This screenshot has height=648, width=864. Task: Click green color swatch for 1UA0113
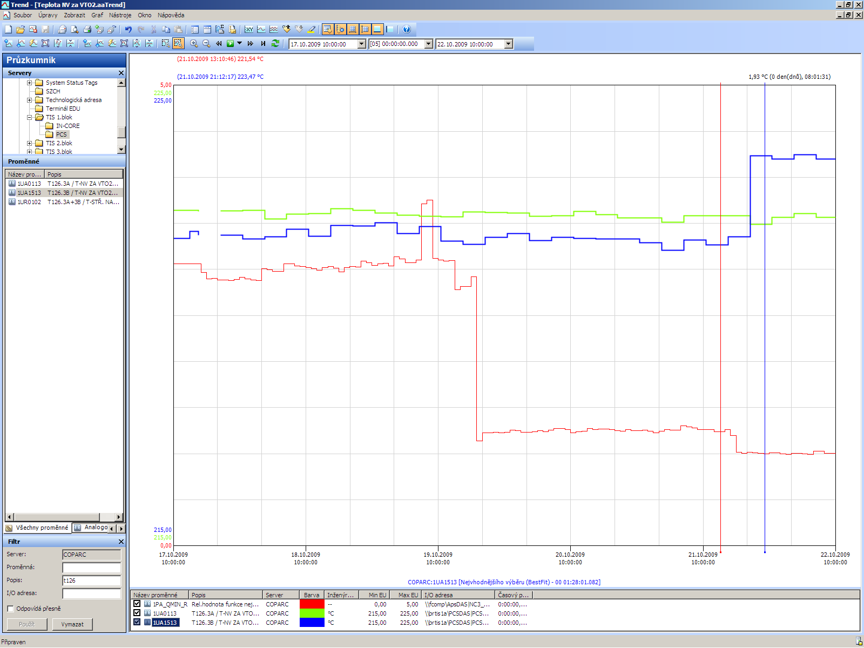312,613
